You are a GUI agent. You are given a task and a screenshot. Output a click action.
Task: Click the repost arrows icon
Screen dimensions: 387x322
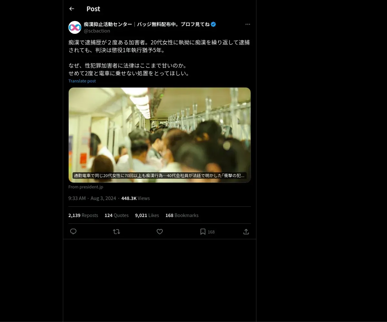point(116,232)
